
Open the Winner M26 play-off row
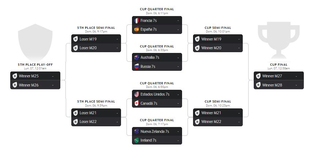point(35,85)
